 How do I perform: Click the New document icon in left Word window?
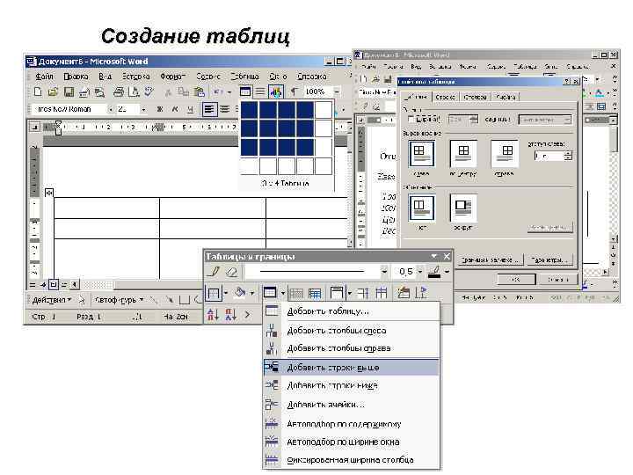click(x=38, y=92)
